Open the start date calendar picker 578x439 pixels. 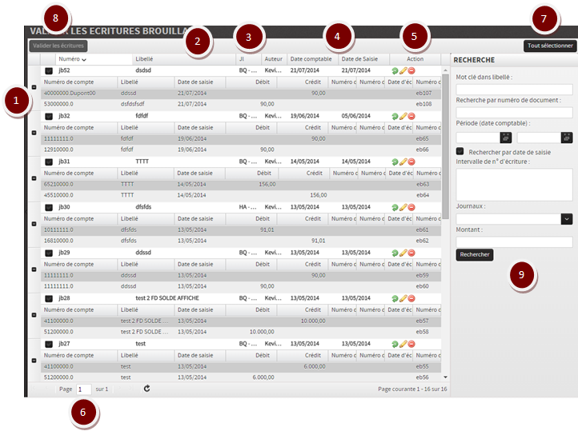[x=506, y=138]
